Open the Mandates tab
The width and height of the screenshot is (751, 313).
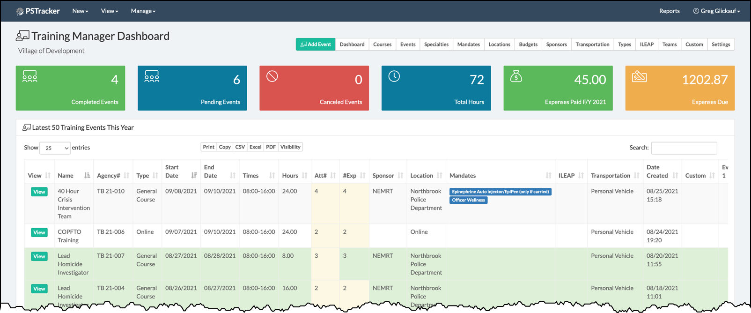coord(468,45)
